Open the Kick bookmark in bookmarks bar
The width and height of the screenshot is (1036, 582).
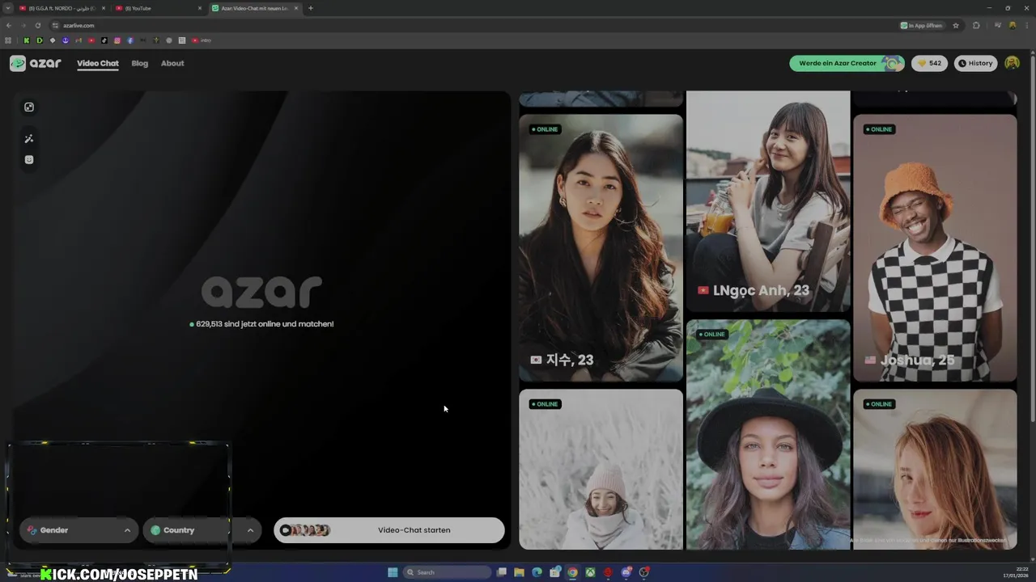pyautogui.click(x=27, y=40)
